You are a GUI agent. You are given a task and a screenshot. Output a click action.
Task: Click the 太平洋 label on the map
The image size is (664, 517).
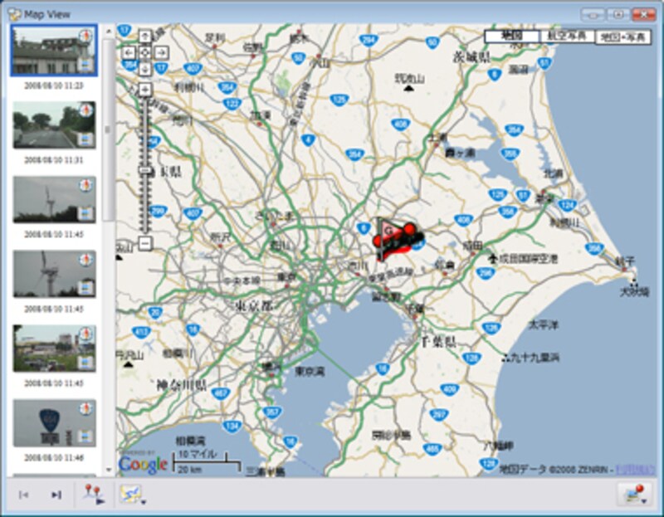pyautogui.click(x=544, y=325)
